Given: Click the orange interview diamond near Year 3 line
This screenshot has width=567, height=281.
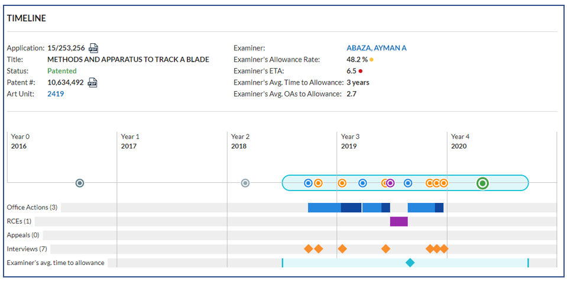Looking at the screenshot, I should (x=342, y=249).
